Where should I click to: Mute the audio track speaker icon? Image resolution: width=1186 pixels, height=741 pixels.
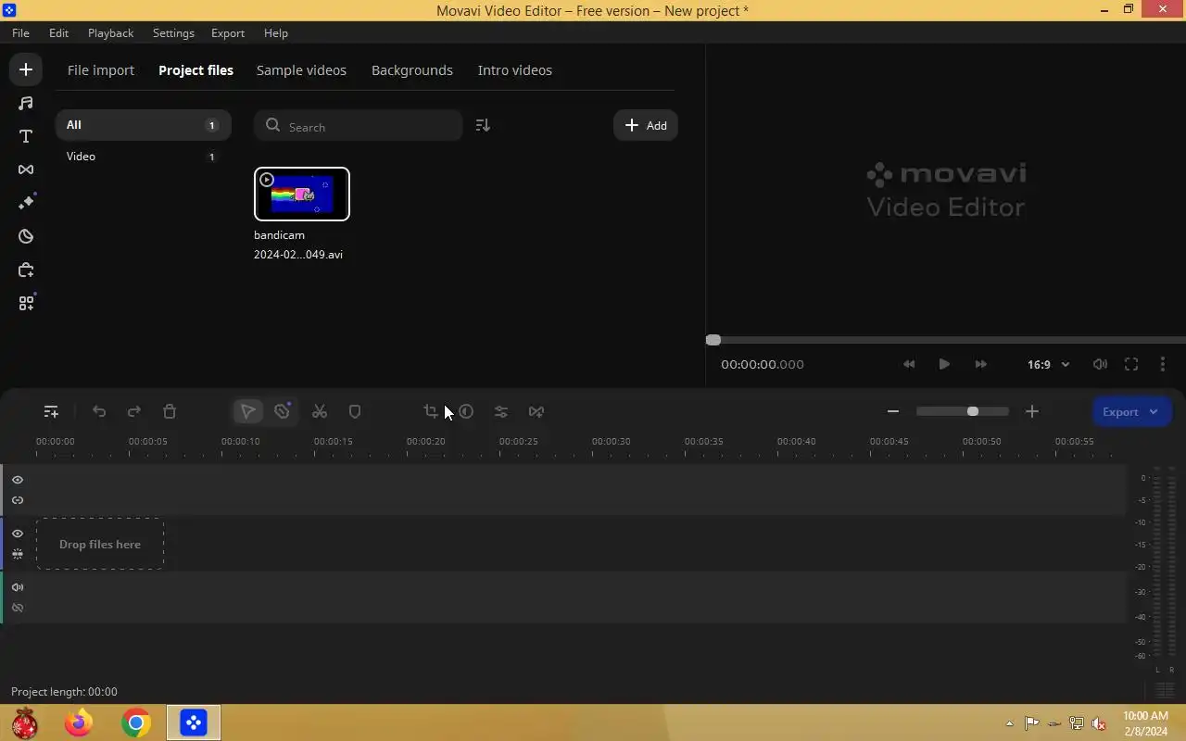(18, 587)
